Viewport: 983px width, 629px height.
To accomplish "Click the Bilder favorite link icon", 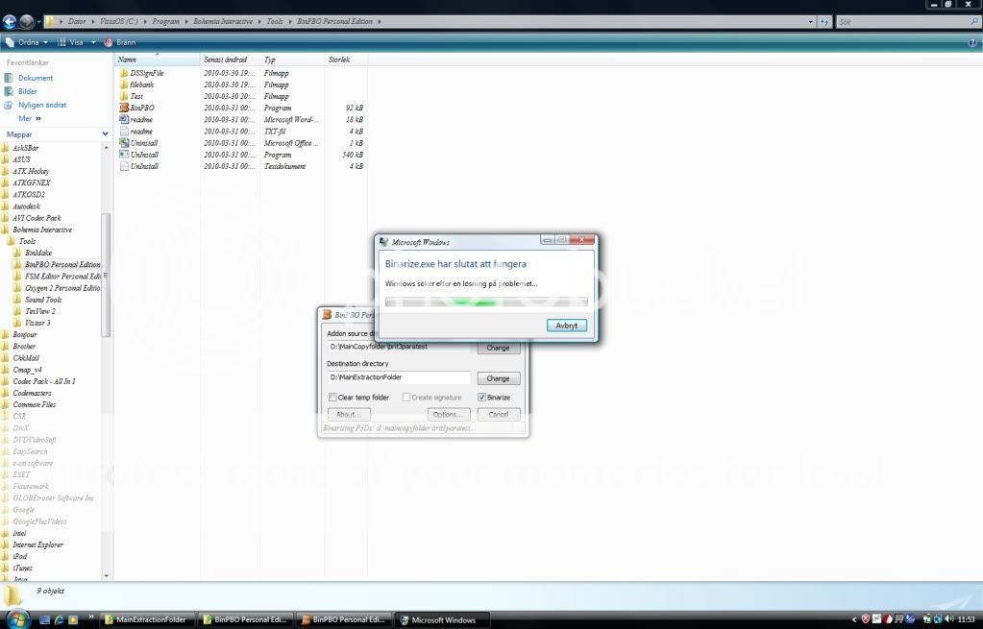I will click(10, 91).
